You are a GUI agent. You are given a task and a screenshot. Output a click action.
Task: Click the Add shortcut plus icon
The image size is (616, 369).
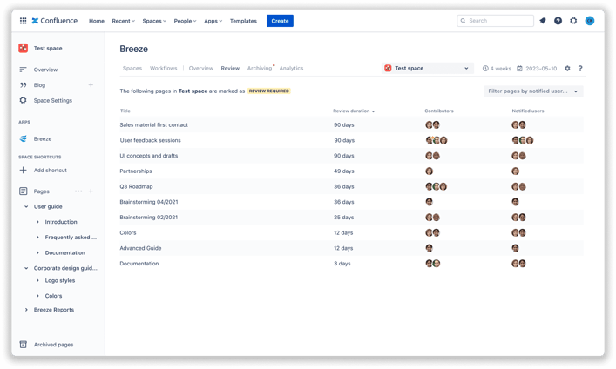pos(24,170)
